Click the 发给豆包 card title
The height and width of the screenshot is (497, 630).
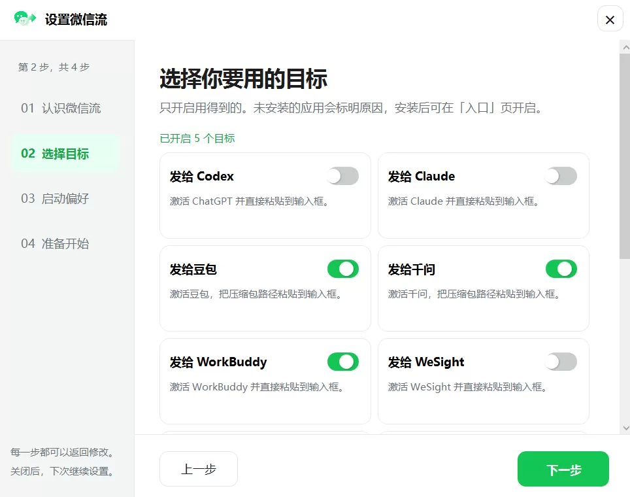click(193, 269)
